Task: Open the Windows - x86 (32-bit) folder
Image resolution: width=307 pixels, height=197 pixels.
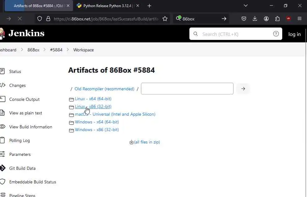Action: pyautogui.click(x=97, y=130)
